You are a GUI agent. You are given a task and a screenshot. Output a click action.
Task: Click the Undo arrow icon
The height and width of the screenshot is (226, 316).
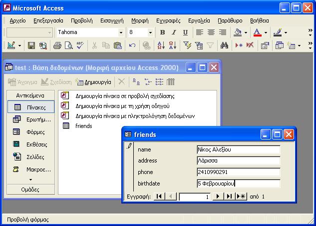132,45
